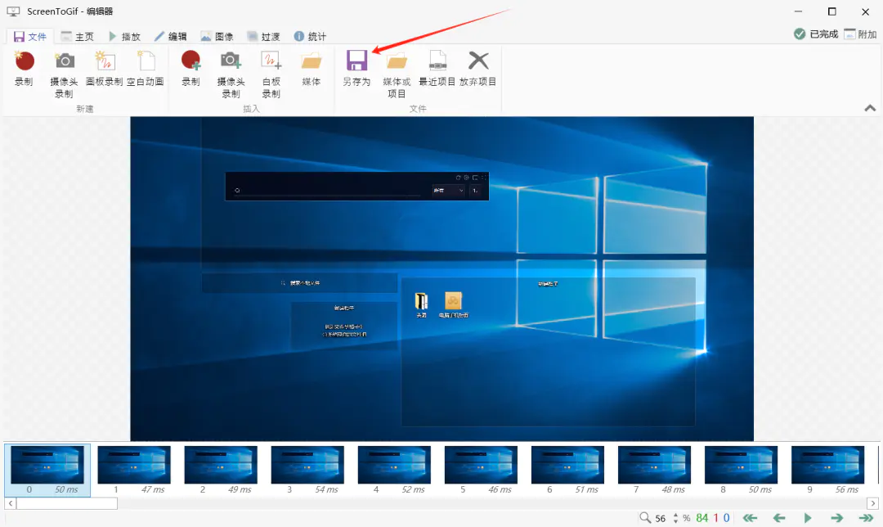Insert a 白板录制 whiteboard recording
Image resolution: width=883 pixels, height=527 pixels.
point(271,74)
